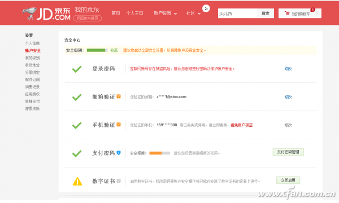Click the orange badge next to 邮箱验证
This screenshot has width=339, height=203.
(119, 96)
